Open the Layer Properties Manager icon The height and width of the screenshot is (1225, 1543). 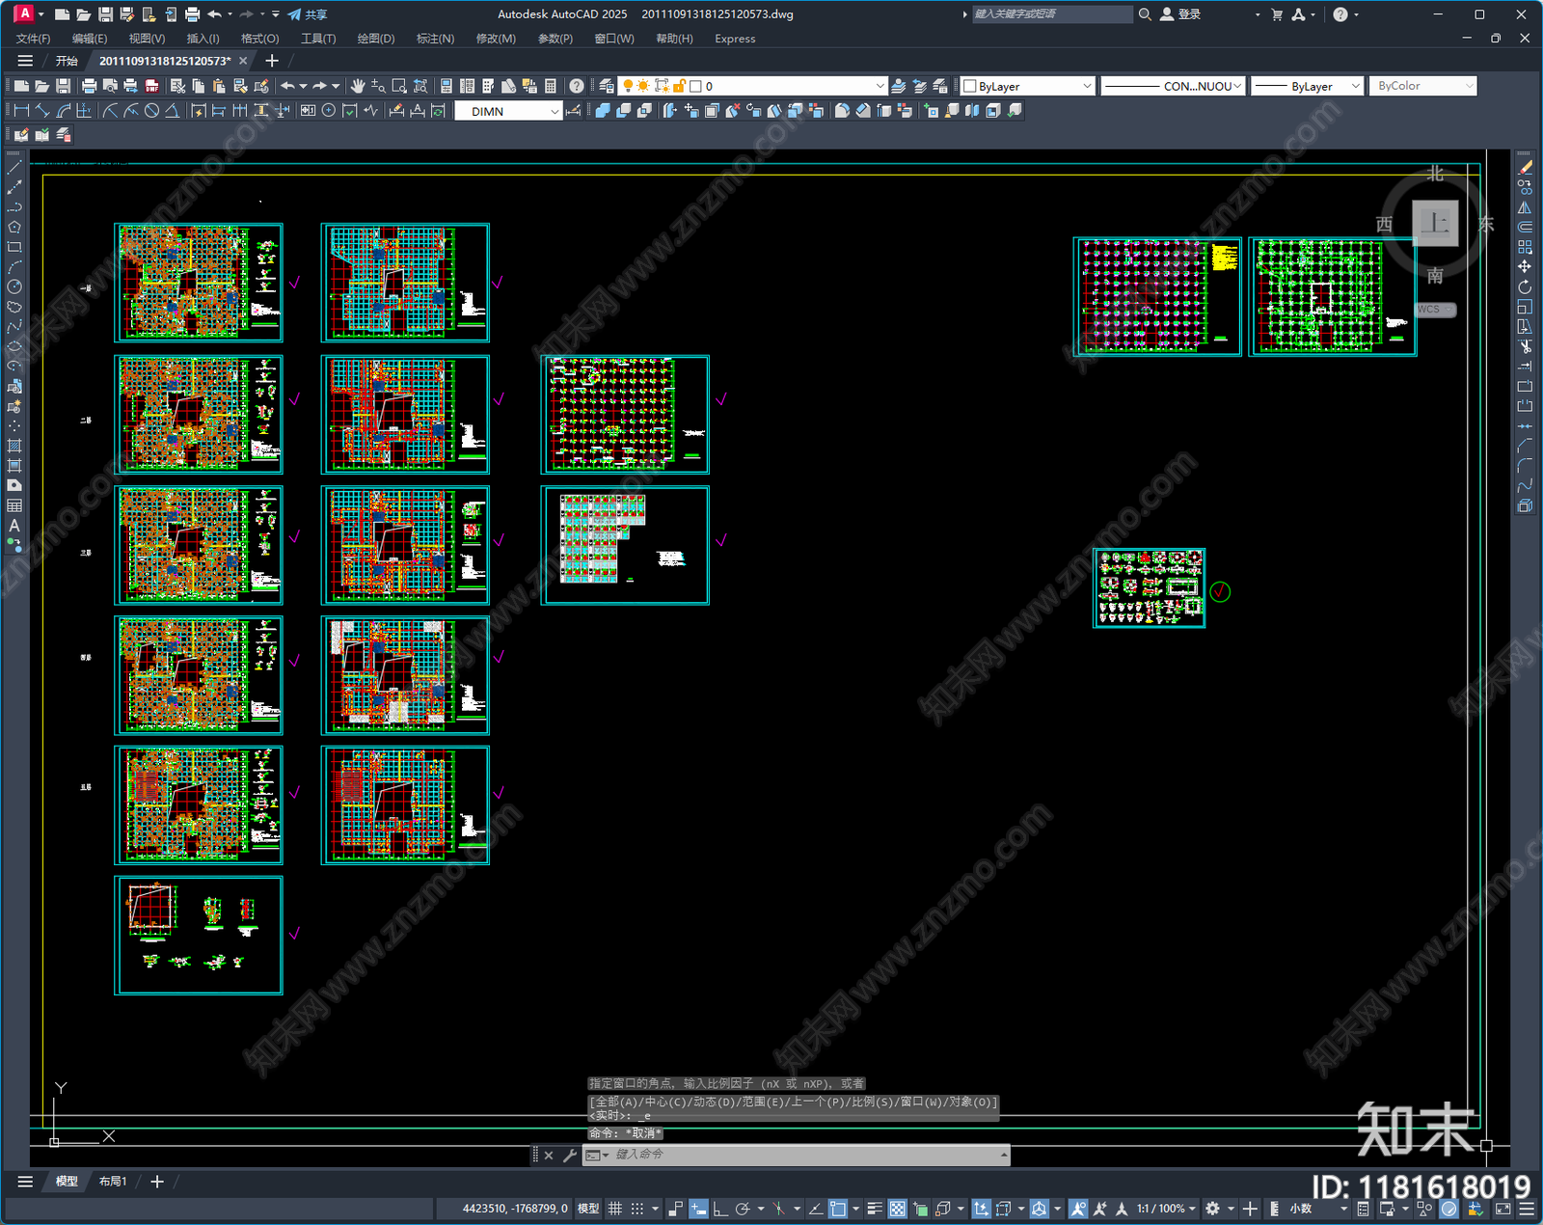click(606, 86)
